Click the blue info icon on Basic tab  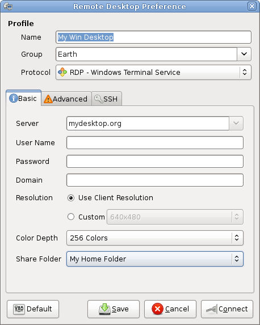click(14, 98)
